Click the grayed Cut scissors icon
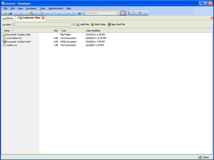The height and width of the screenshot is (160, 214). point(21,13)
